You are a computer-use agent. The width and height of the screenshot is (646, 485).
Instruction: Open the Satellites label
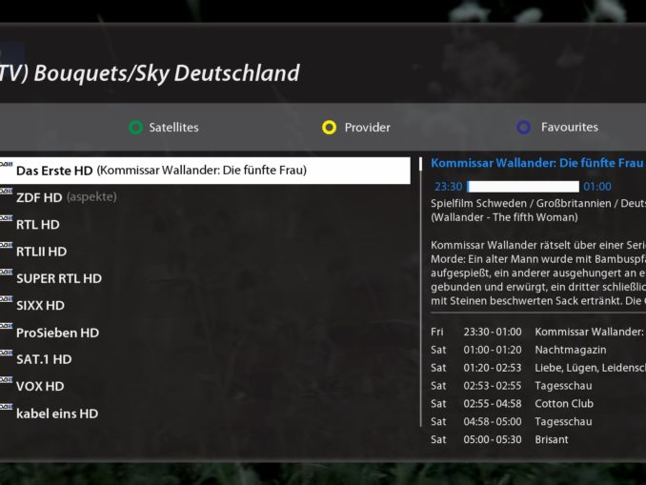pyautogui.click(x=173, y=128)
